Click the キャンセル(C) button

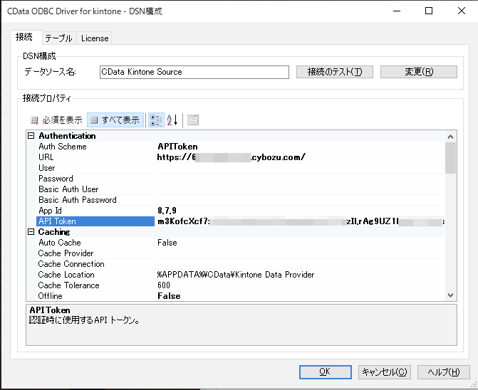pos(385,372)
